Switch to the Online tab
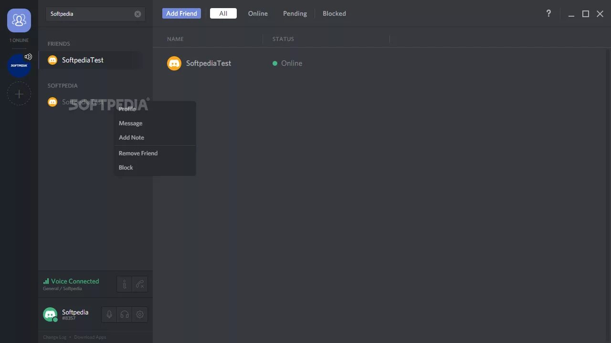 [258, 13]
